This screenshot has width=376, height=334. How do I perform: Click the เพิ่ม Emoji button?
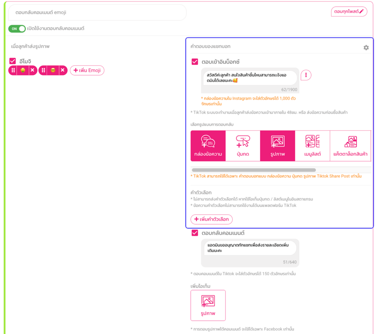[87, 70]
